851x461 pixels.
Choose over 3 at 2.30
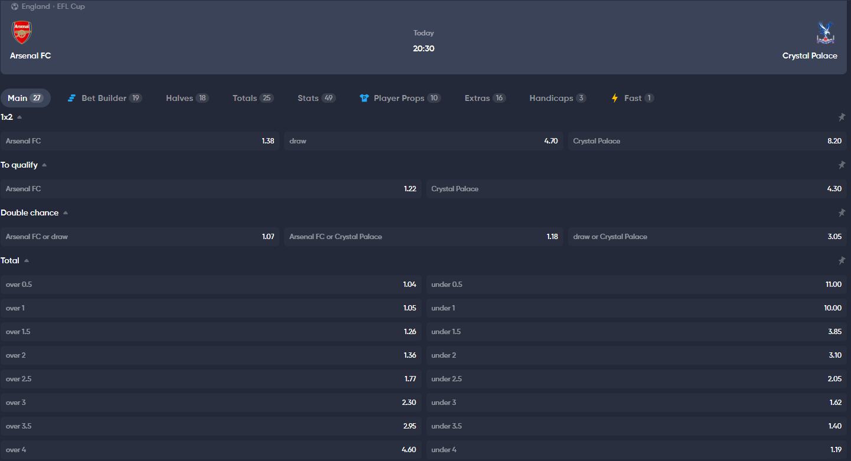coord(211,403)
